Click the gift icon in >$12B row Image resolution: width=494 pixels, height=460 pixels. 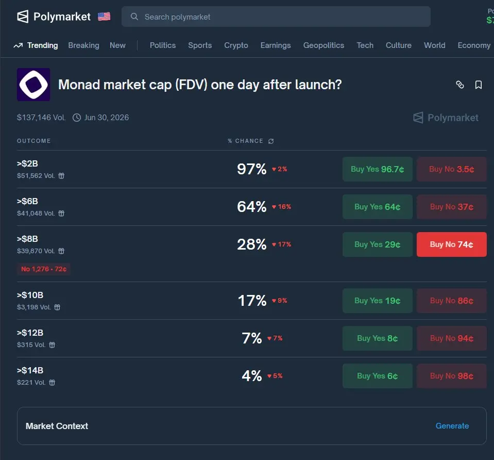[x=52, y=344]
